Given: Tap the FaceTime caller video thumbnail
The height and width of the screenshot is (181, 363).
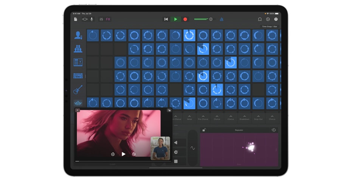Looking at the screenshot, I should [160, 148].
